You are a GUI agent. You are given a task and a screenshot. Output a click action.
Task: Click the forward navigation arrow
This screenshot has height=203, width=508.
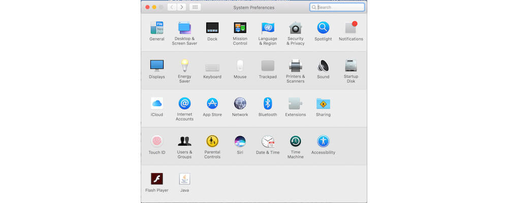click(x=181, y=7)
